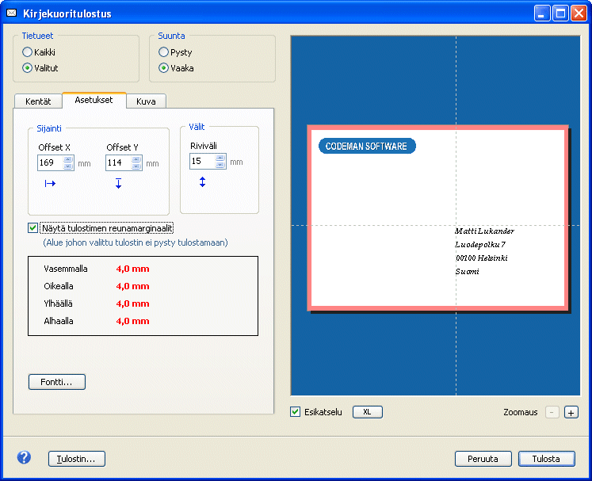The image size is (592, 481).
Task: Switch to the Kentät tab
Action: point(38,101)
